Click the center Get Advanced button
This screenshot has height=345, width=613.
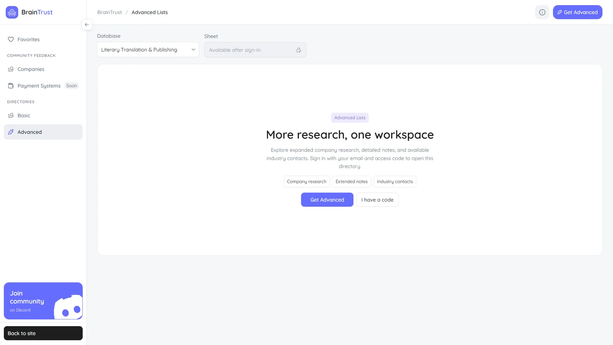click(327, 200)
